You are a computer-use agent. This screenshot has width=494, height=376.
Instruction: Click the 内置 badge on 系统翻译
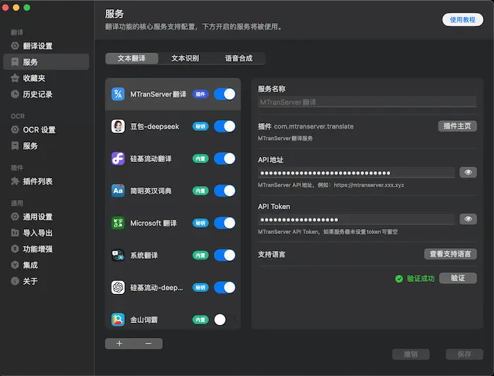click(200, 255)
